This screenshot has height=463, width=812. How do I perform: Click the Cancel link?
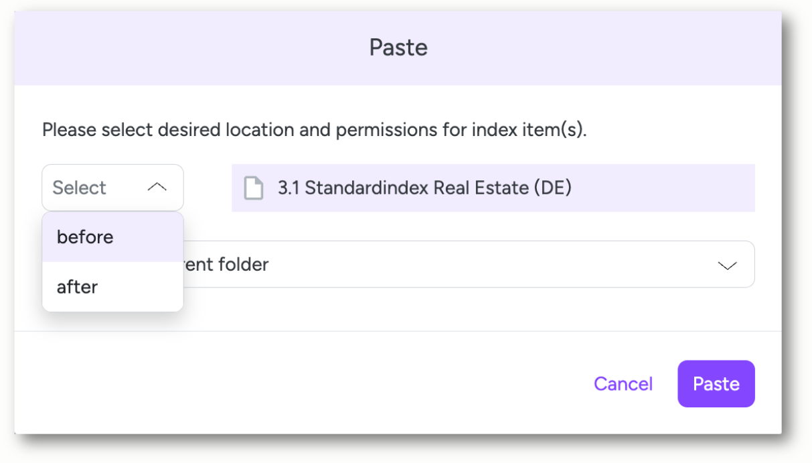click(623, 384)
